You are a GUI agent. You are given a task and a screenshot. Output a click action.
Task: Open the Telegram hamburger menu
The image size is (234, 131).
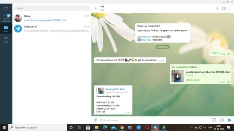point(6,8)
